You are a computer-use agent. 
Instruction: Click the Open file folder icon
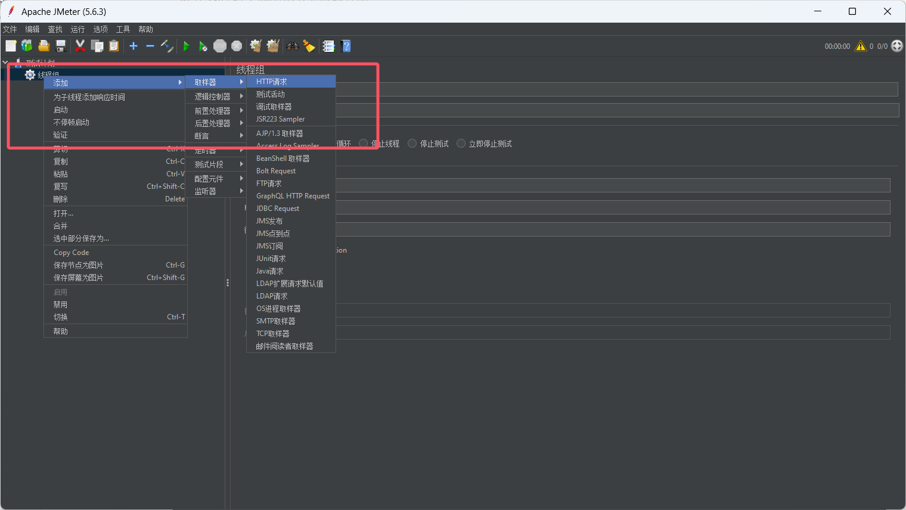point(44,46)
